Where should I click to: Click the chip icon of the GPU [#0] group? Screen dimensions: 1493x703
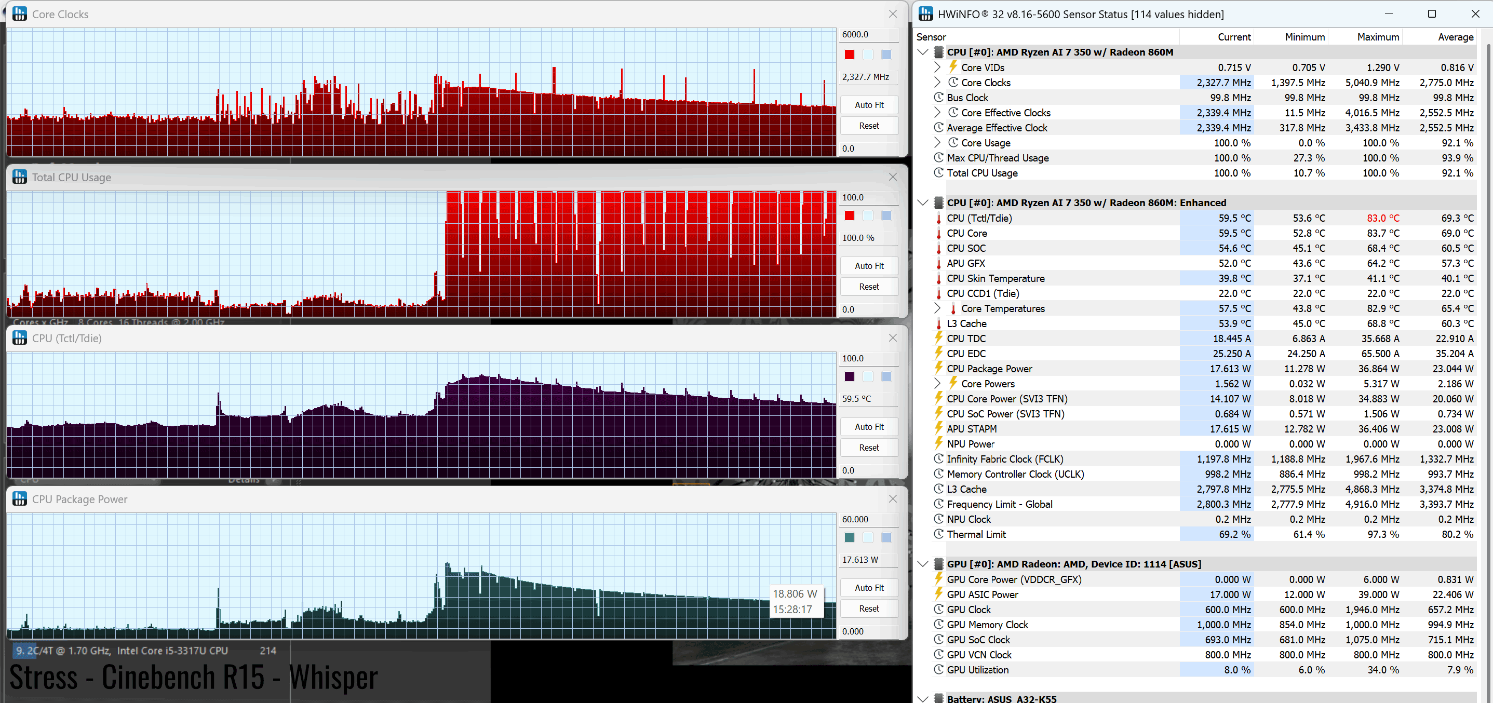[939, 564]
